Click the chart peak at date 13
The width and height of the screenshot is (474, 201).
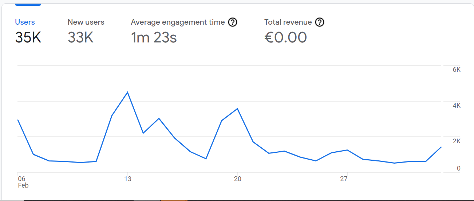tap(127, 92)
